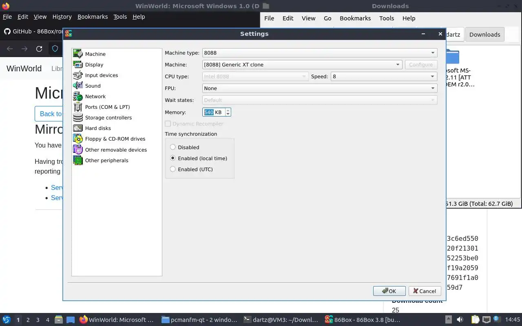Click the Configure button beside Machine
Screen dimensions: 522x326
click(421, 64)
